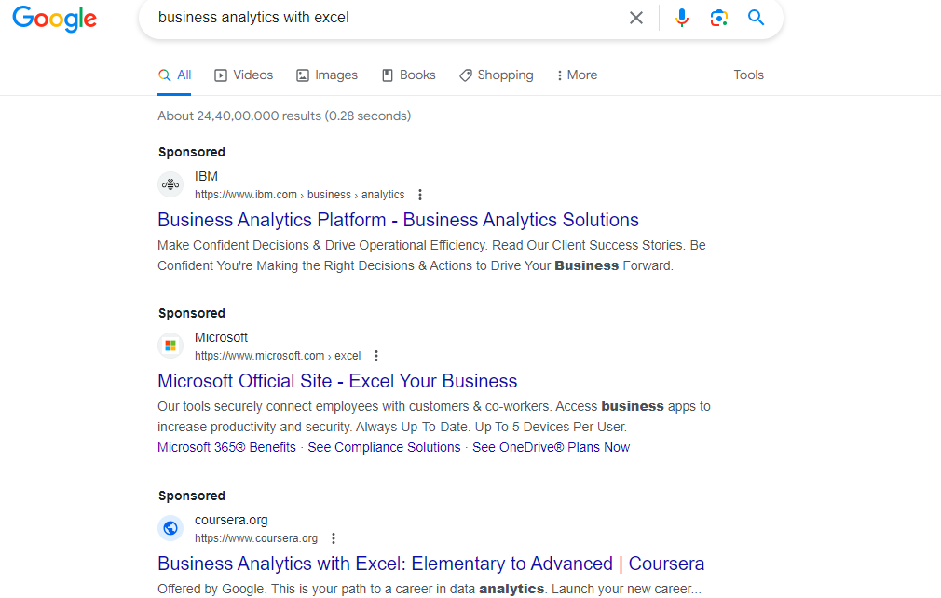The height and width of the screenshot is (598, 941).
Task: Open the Tools button
Action: tap(748, 75)
